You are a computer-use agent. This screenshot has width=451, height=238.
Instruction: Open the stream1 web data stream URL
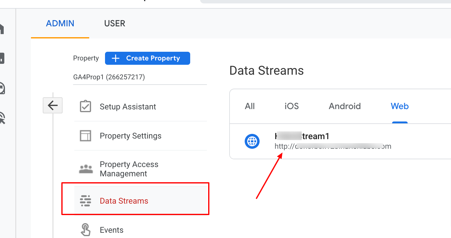click(333, 146)
